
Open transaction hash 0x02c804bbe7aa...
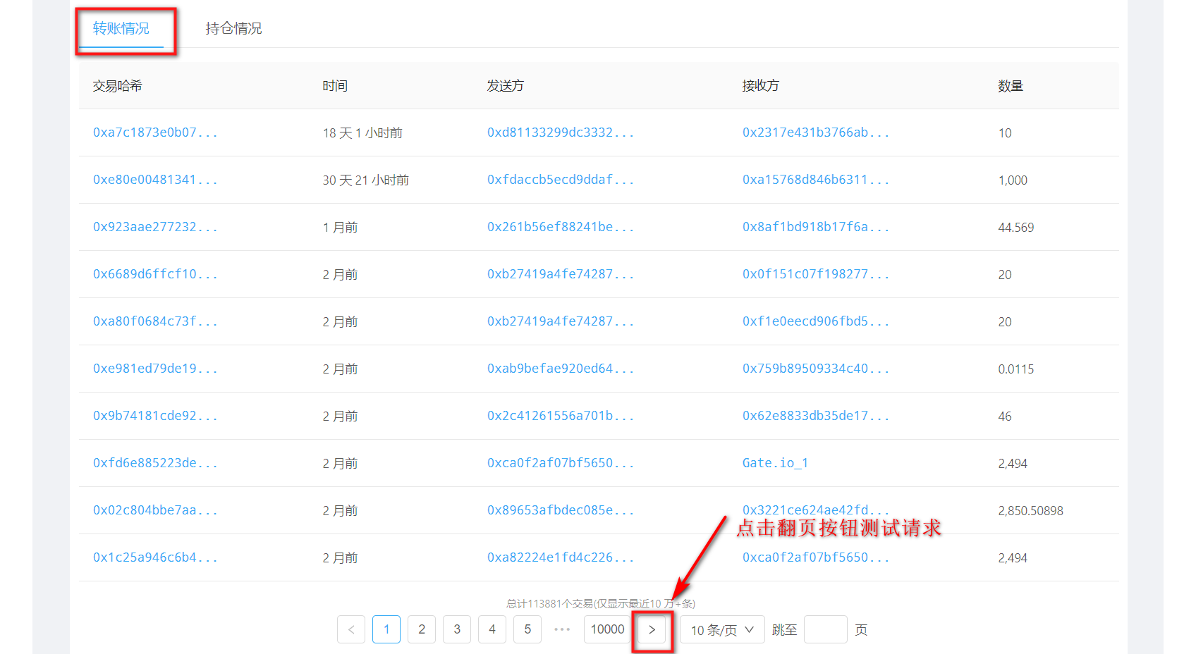click(x=155, y=510)
